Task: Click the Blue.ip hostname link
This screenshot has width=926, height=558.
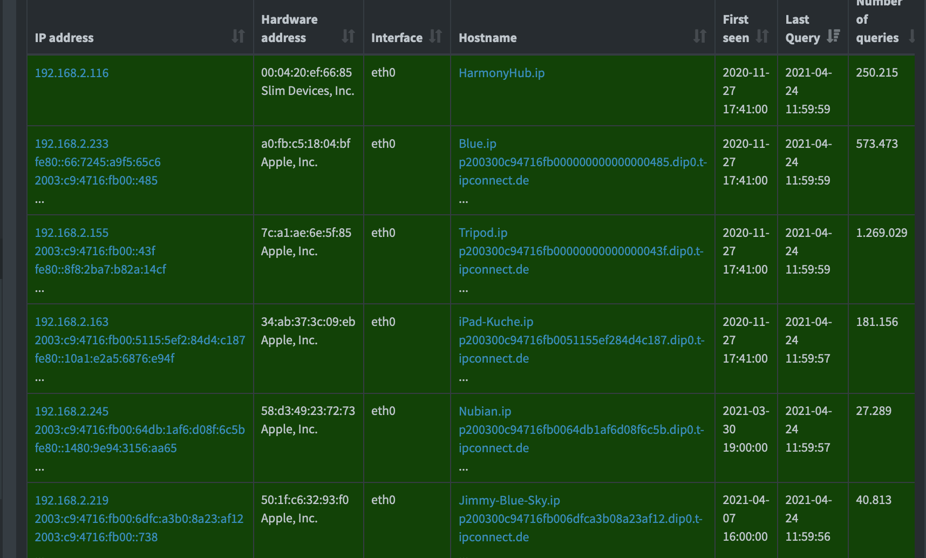Action: click(x=477, y=144)
